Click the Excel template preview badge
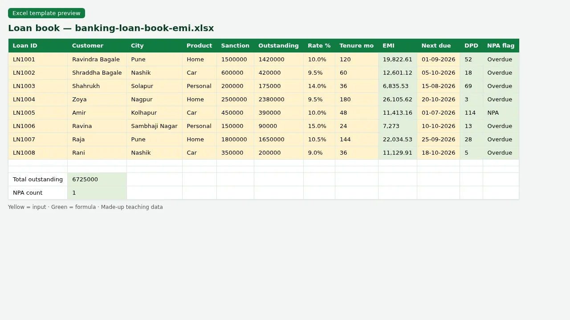570x320 pixels. tap(46, 13)
